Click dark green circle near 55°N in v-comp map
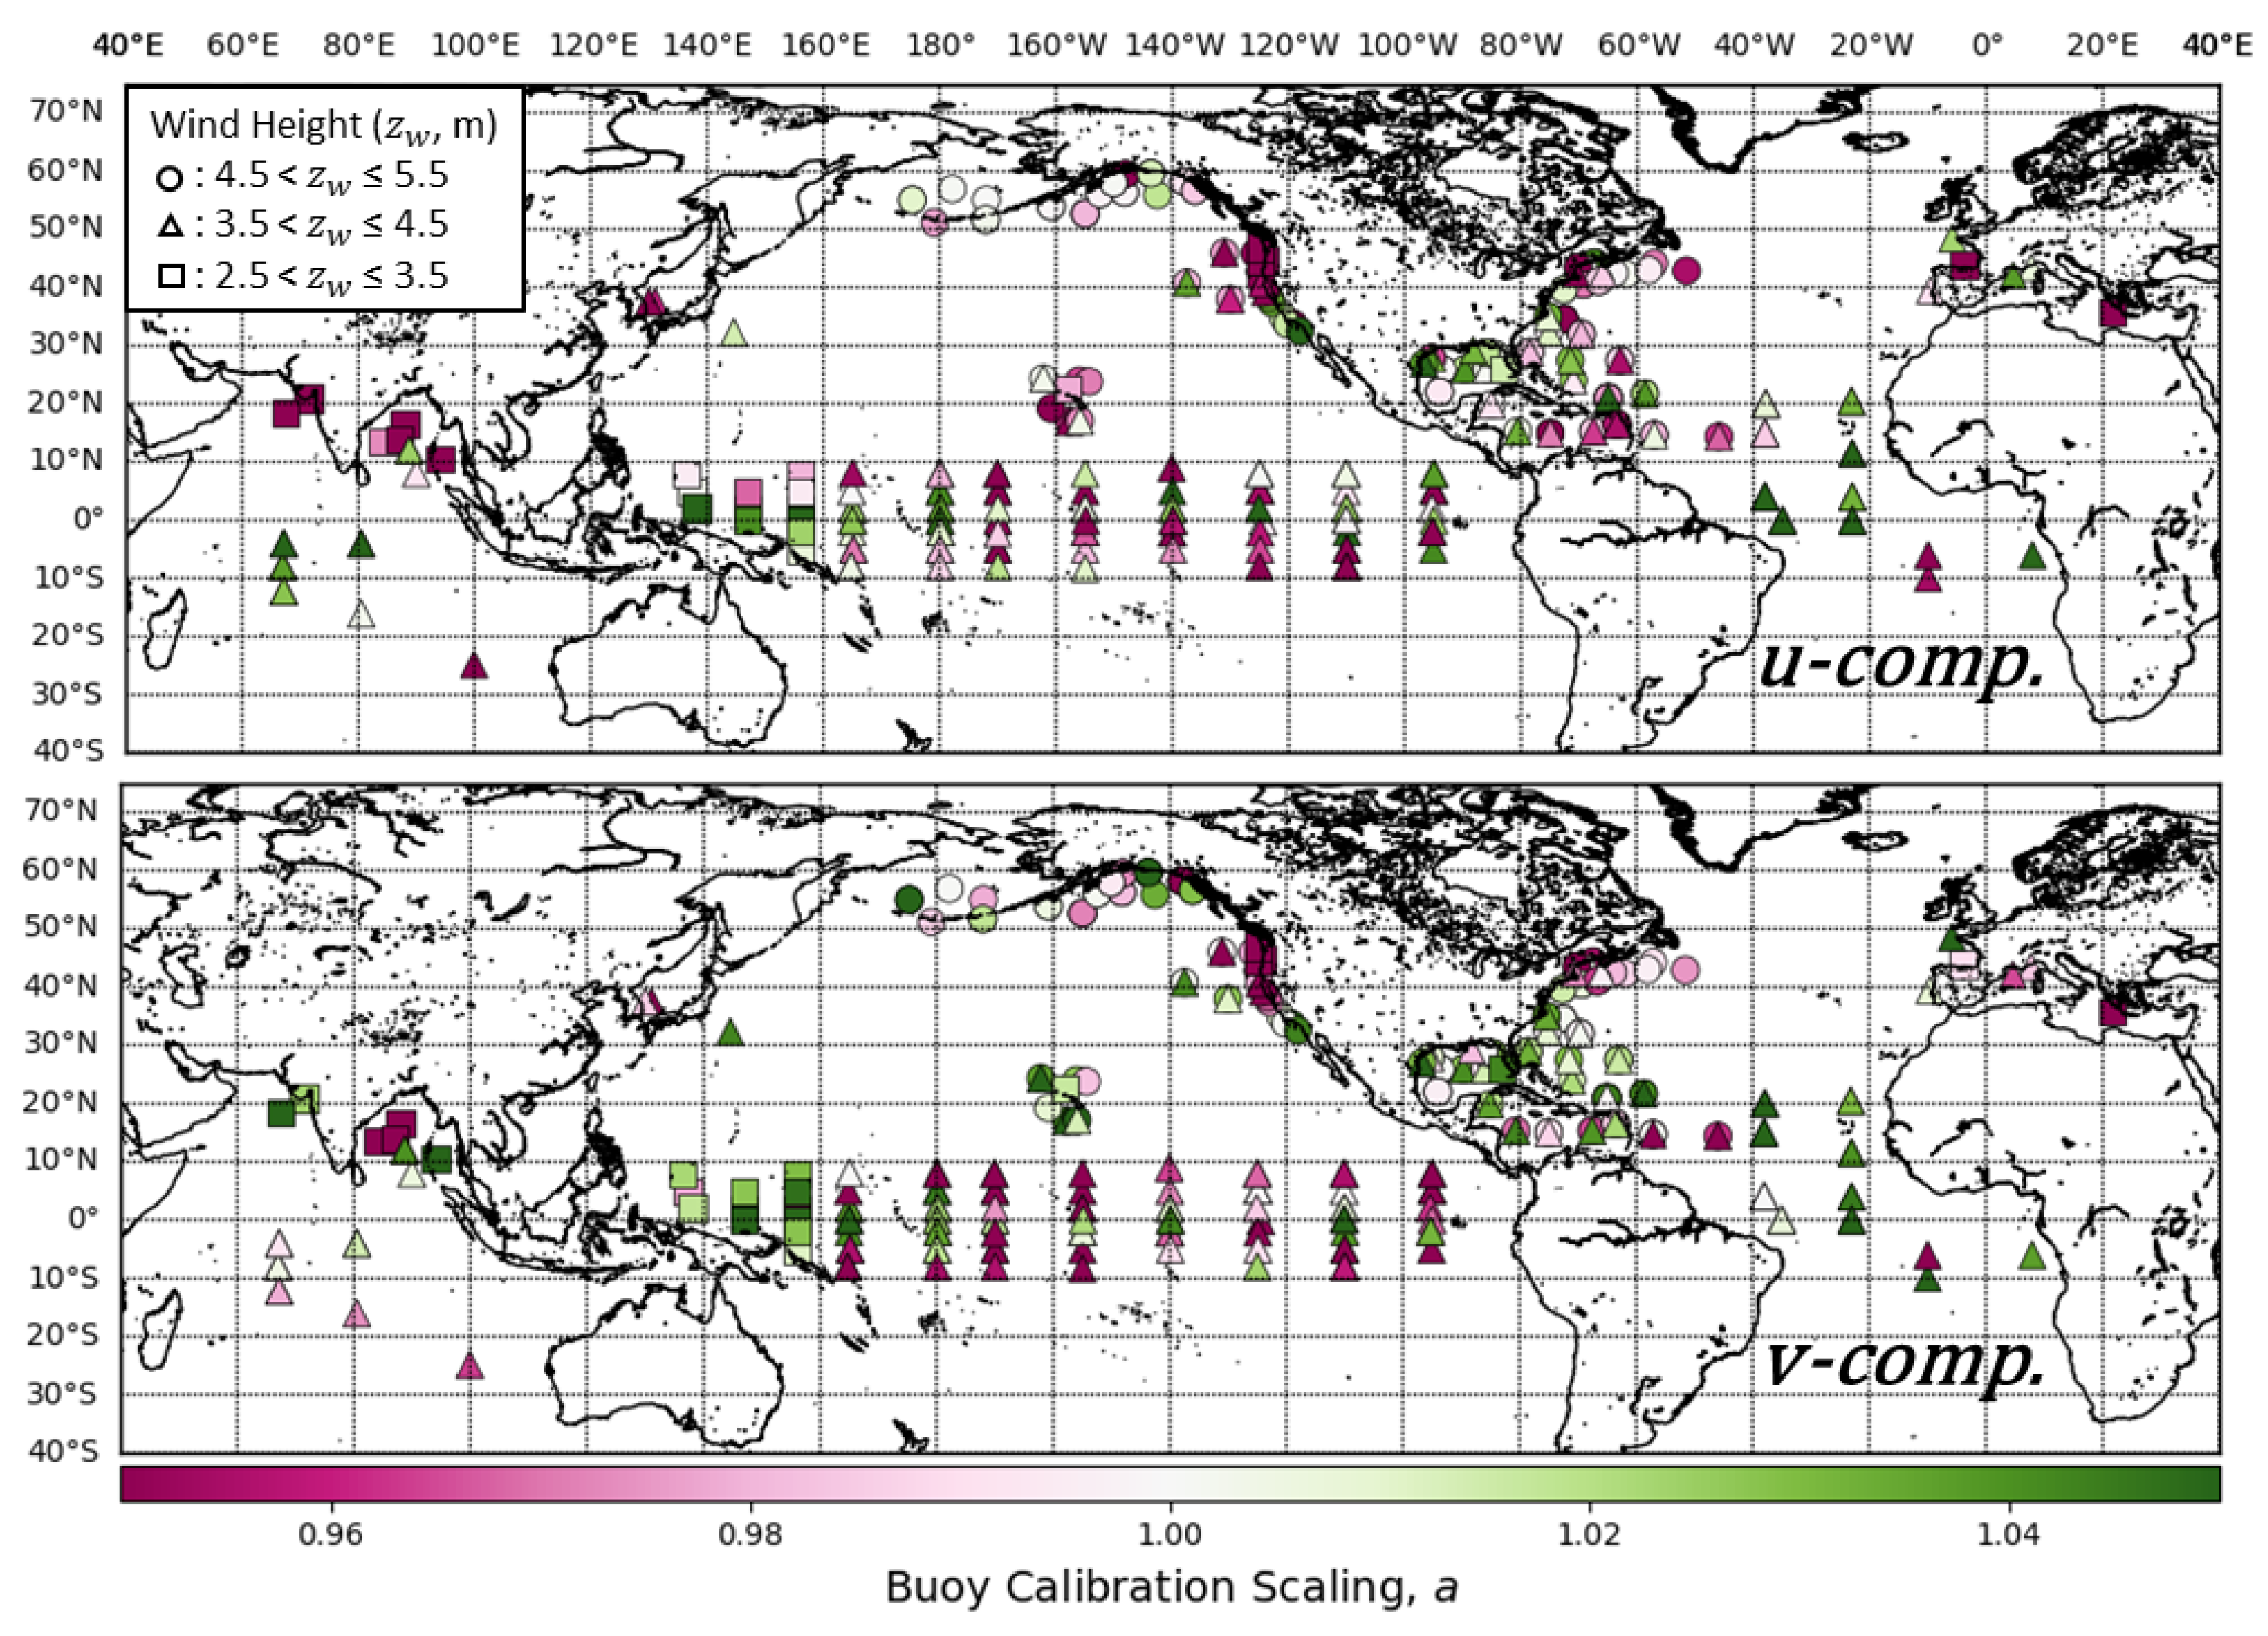This screenshot has width=2268, height=1636. pos(908,899)
